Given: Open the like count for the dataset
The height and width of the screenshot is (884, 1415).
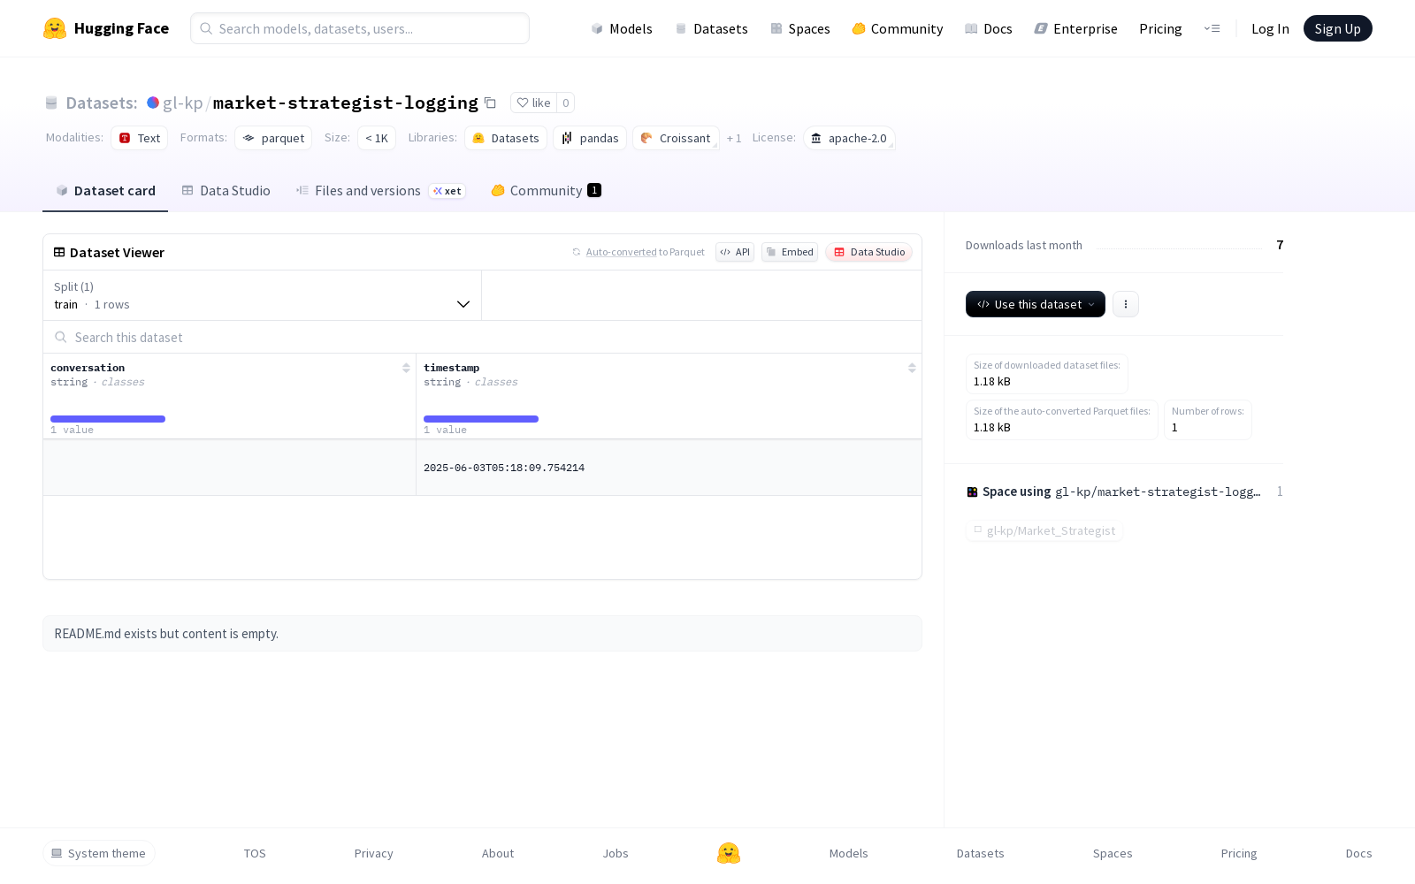Looking at the screenshot, I should (x=566, y=103).
